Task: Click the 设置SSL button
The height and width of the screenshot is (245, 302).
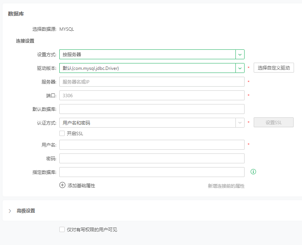Action: [x=273, y=122]
